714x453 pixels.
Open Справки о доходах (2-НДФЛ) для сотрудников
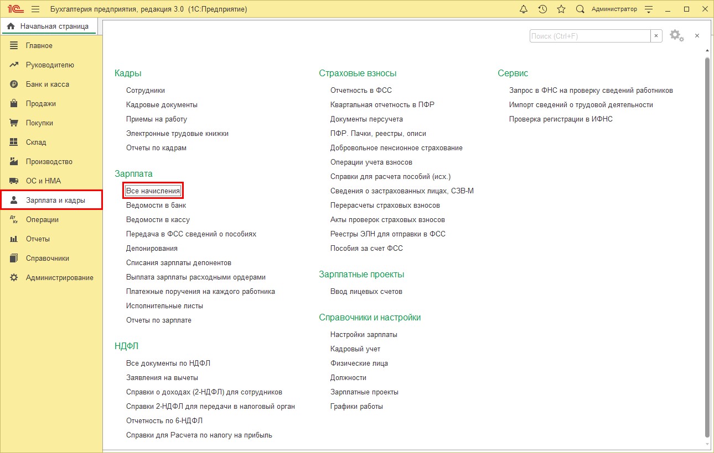[204, 392]
